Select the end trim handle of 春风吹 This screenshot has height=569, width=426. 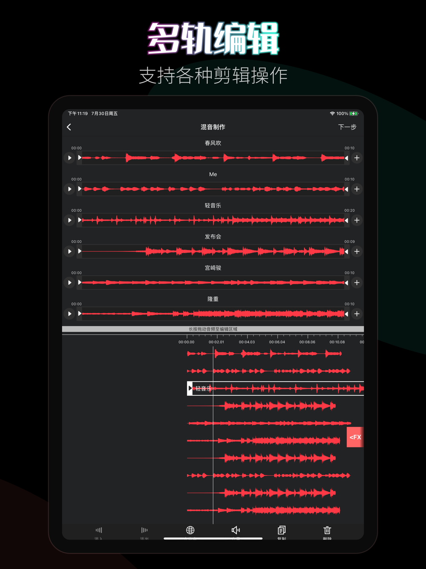tap(346, 158)
